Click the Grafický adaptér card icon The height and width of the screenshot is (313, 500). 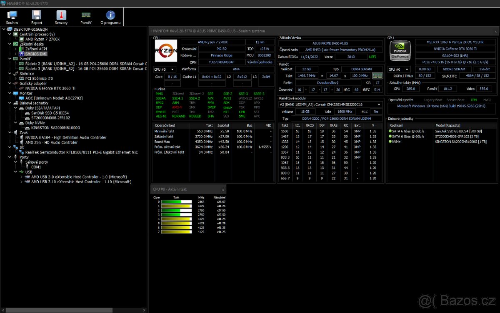(16, 83)
